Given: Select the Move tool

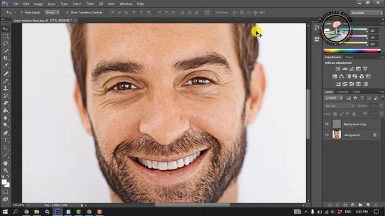Looking at the screenshot, I should click(5, 29).
